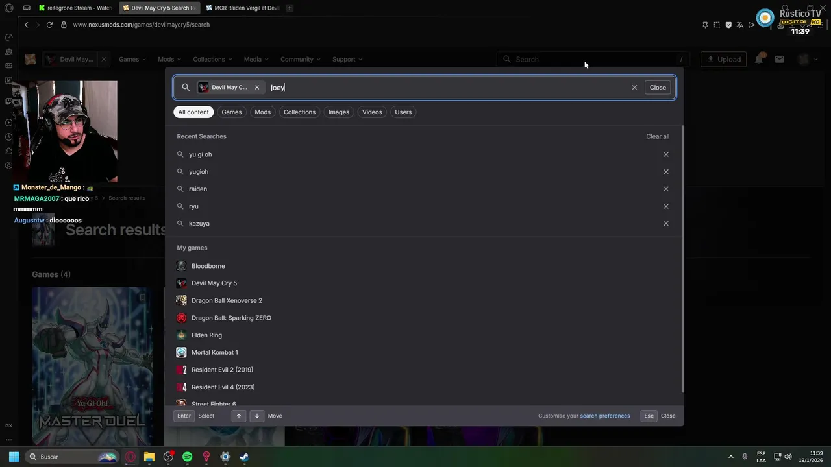The image size is (831, 467).
Task: Filter search results by Videos
Action: coord(372,112)
